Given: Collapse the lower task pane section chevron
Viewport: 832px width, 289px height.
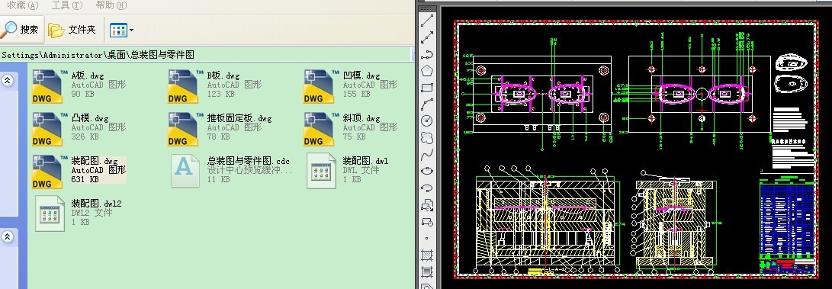Looking at the screenshot, I should [x=8, y=236].
